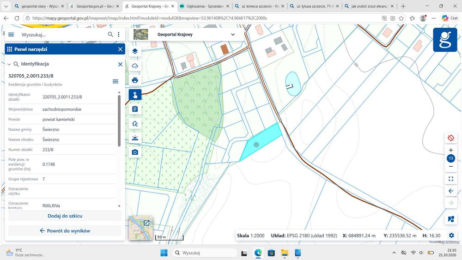Click the search magnifier icon
Screen dimensions: 462x260
coord(110,35)
